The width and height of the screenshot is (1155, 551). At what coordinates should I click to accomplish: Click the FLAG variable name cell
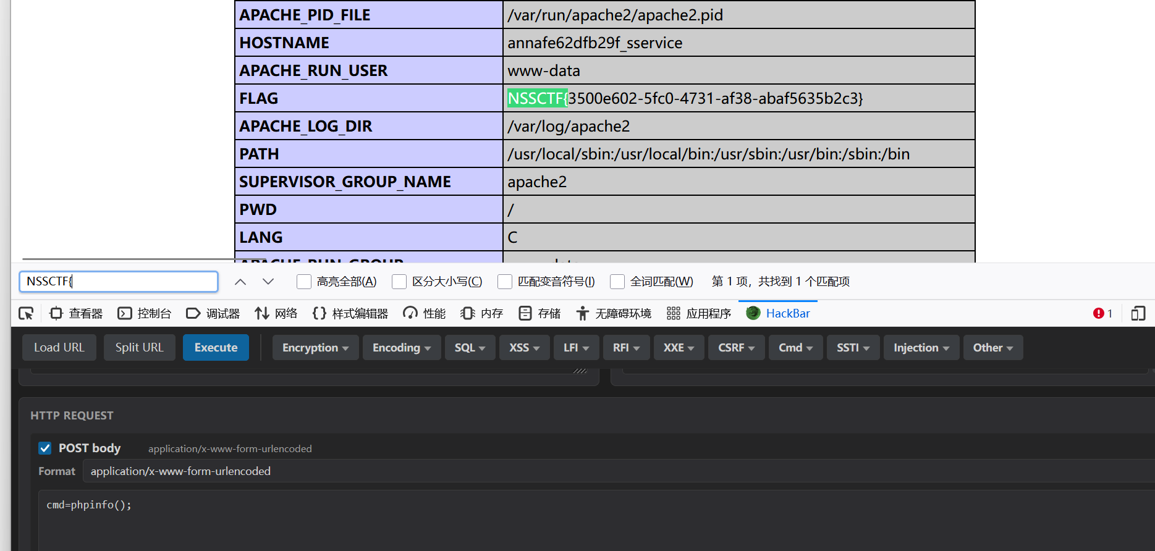369,98
